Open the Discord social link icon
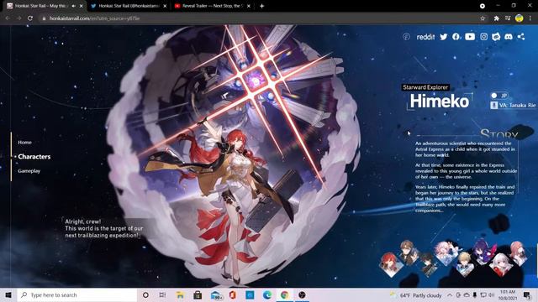The width and height of the screenshot is (538, 302). pos(509,37)
